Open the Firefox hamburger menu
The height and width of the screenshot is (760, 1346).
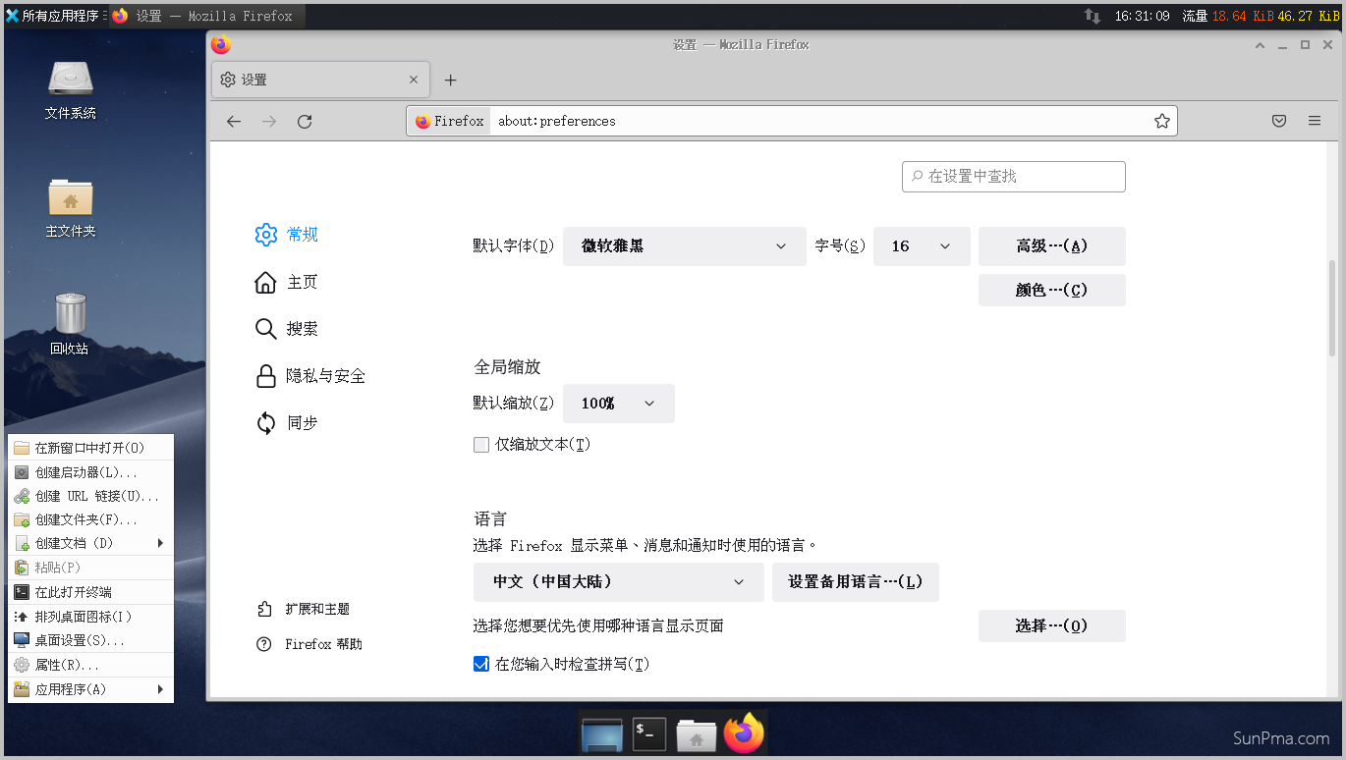point(1314,121)
